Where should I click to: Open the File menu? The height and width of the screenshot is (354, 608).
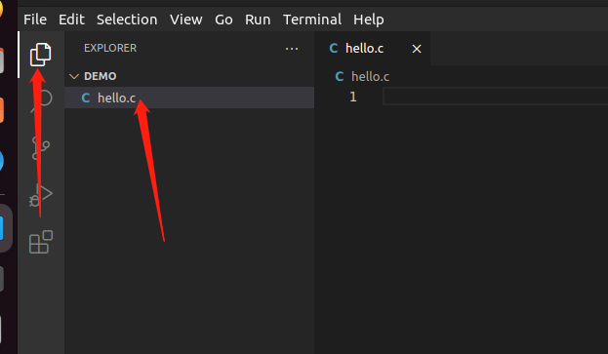click(35, 20)
